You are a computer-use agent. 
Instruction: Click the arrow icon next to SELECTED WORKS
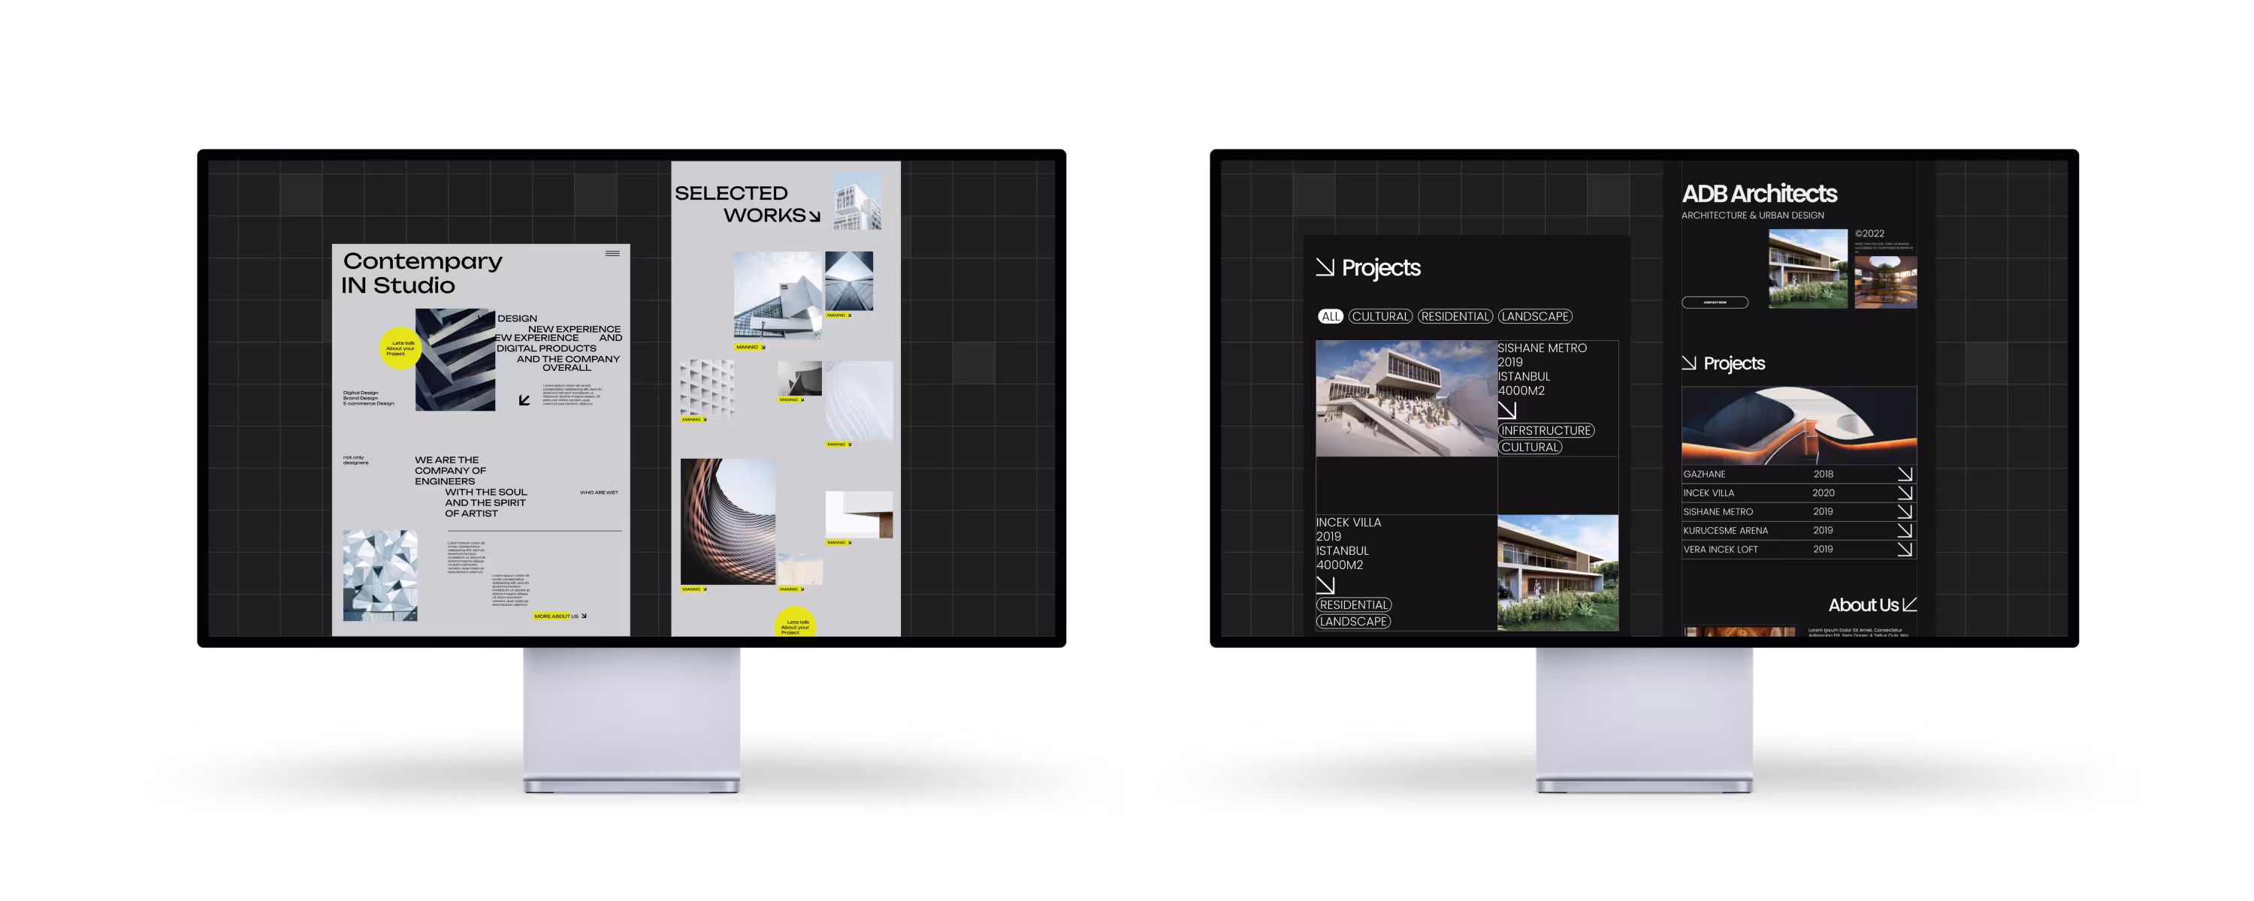pos(814,216)
